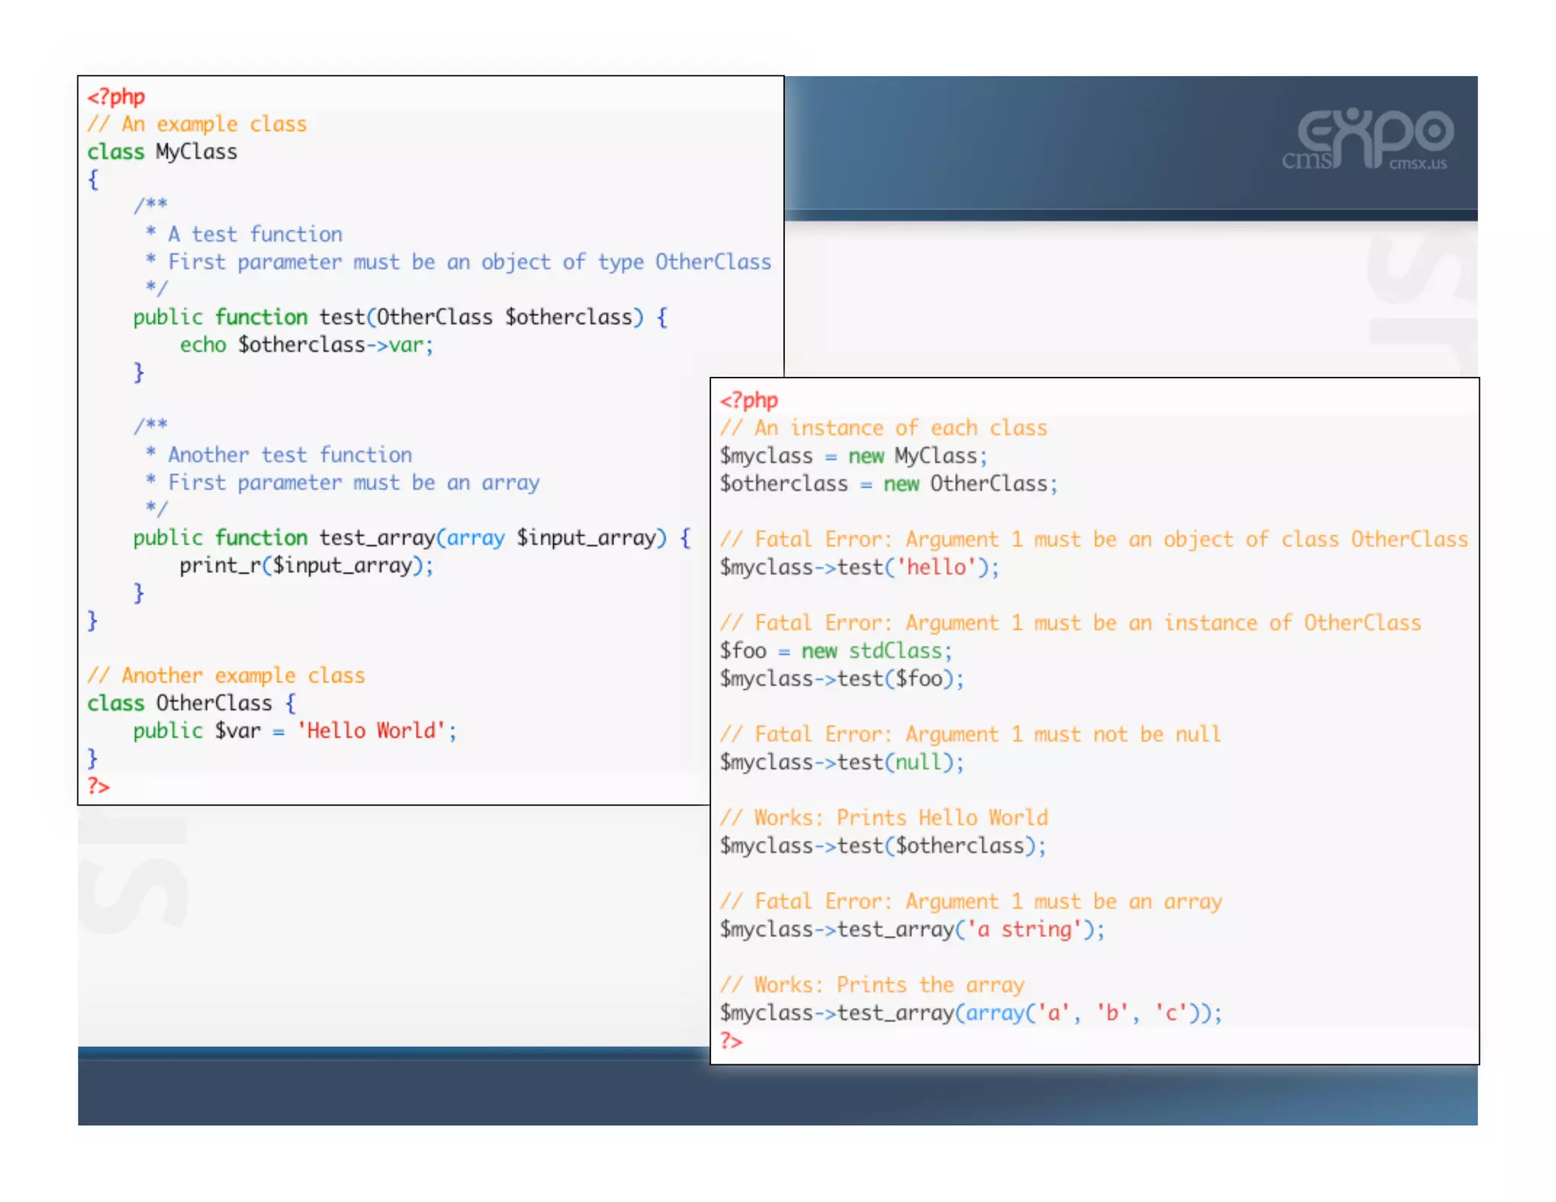Click the 'An example class' comment
The image size is (1556, 1202).
(197, 124)
